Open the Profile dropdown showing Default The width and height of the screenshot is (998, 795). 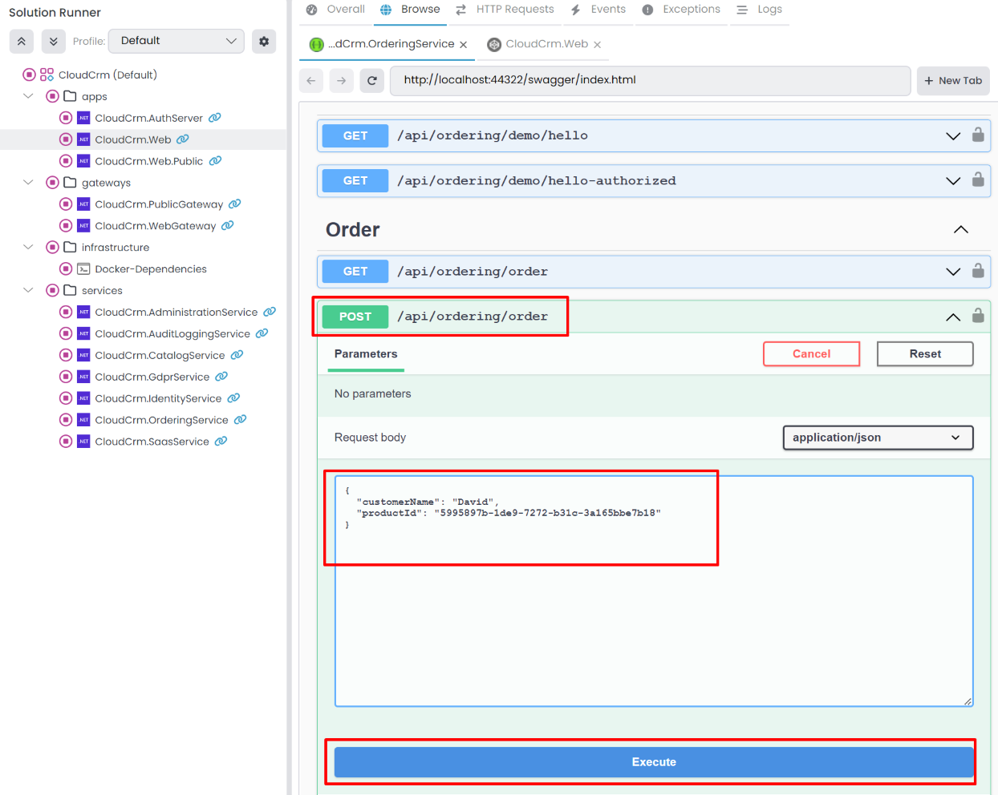176,41
